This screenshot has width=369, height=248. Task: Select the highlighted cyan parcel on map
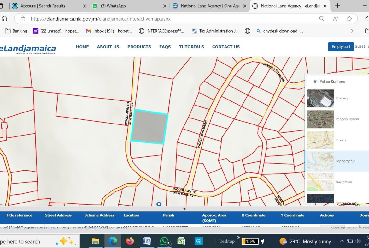(149, 126)
